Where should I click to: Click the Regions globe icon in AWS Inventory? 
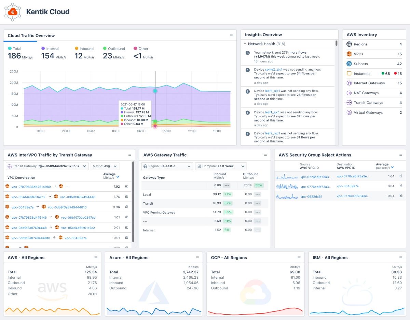pos(349,44)
